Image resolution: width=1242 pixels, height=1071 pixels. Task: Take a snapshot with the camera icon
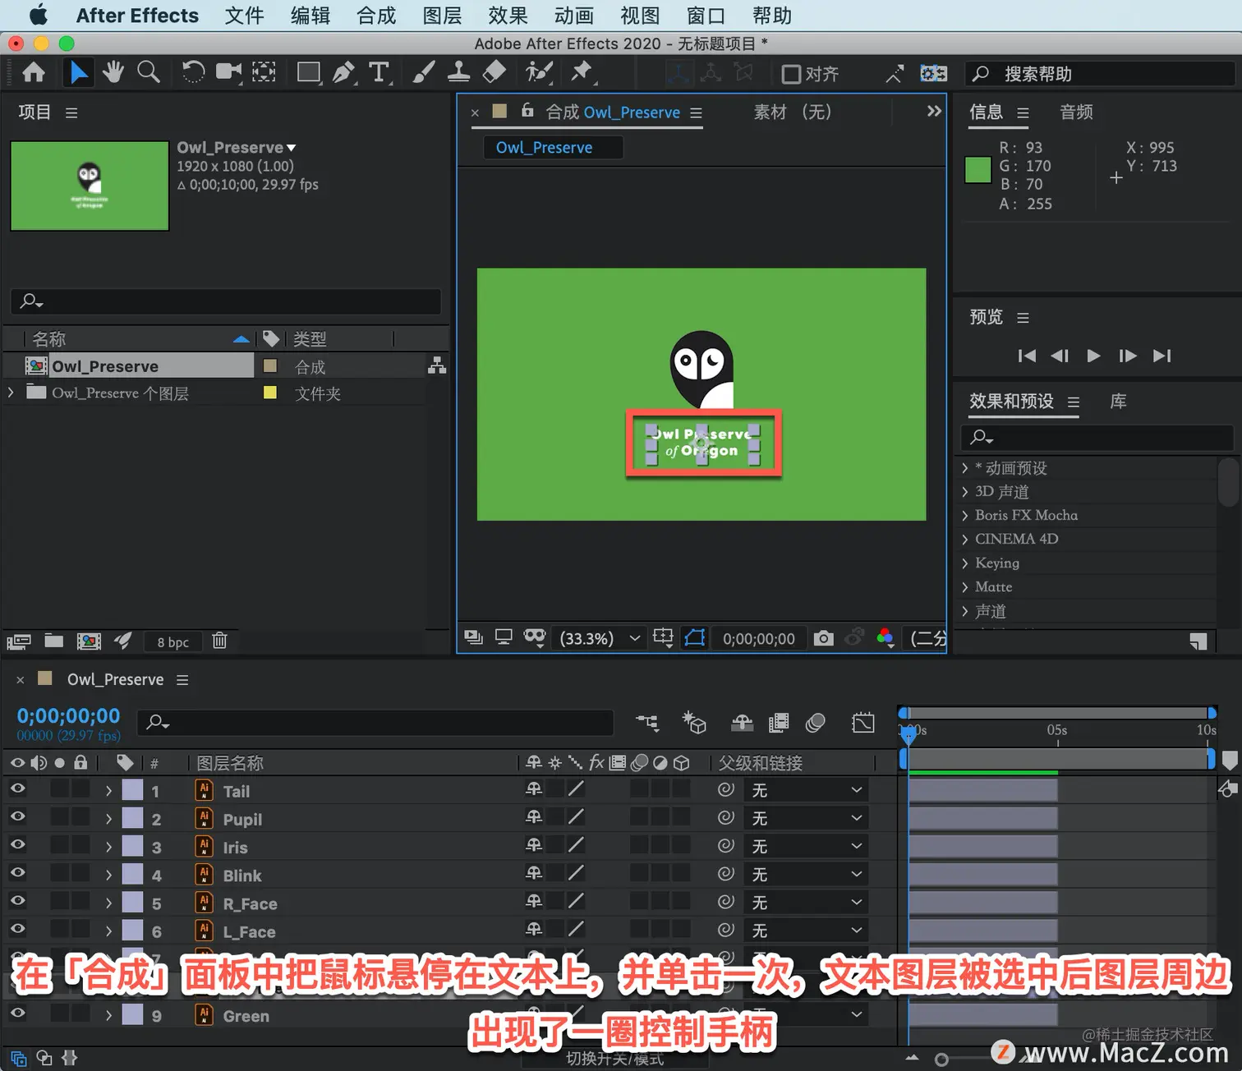pyautogui.click(x=824, y=638)
